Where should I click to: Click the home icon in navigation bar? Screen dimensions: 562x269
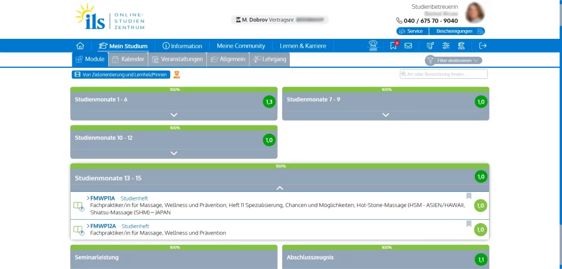coord(80,46)
